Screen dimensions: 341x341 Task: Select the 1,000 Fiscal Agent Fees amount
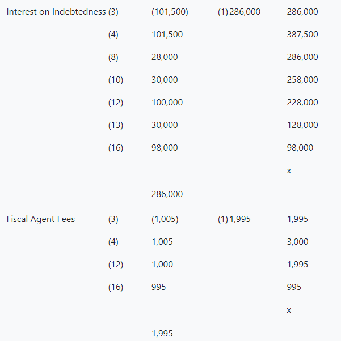coord(162,265)
